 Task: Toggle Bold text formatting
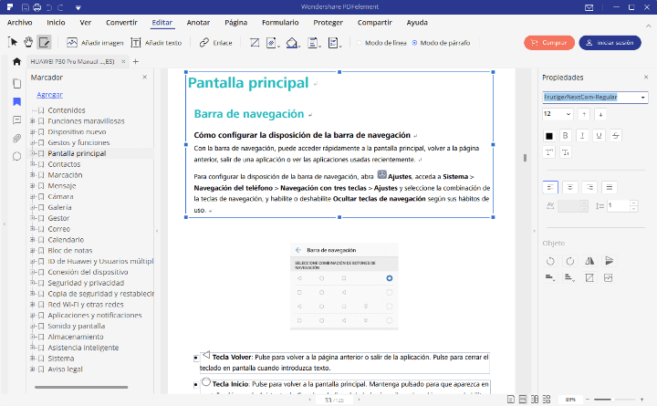click(x=565, y=135)
